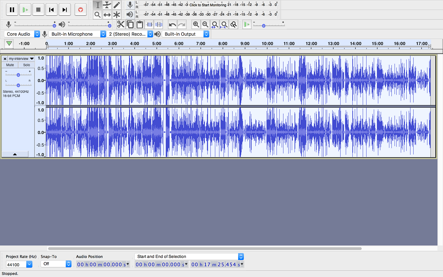The height and width of the screenshot is (277, 443).
Task: Select the Draw tool pencil
Action: pos(117,5)
